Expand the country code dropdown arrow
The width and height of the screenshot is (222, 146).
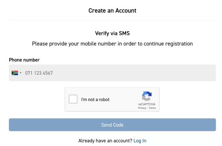(x=21, y=73)
